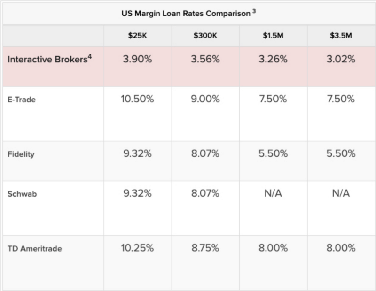
Task: Select E-Trade 9.00% rate cell
Action: click(x=205, y=100)
